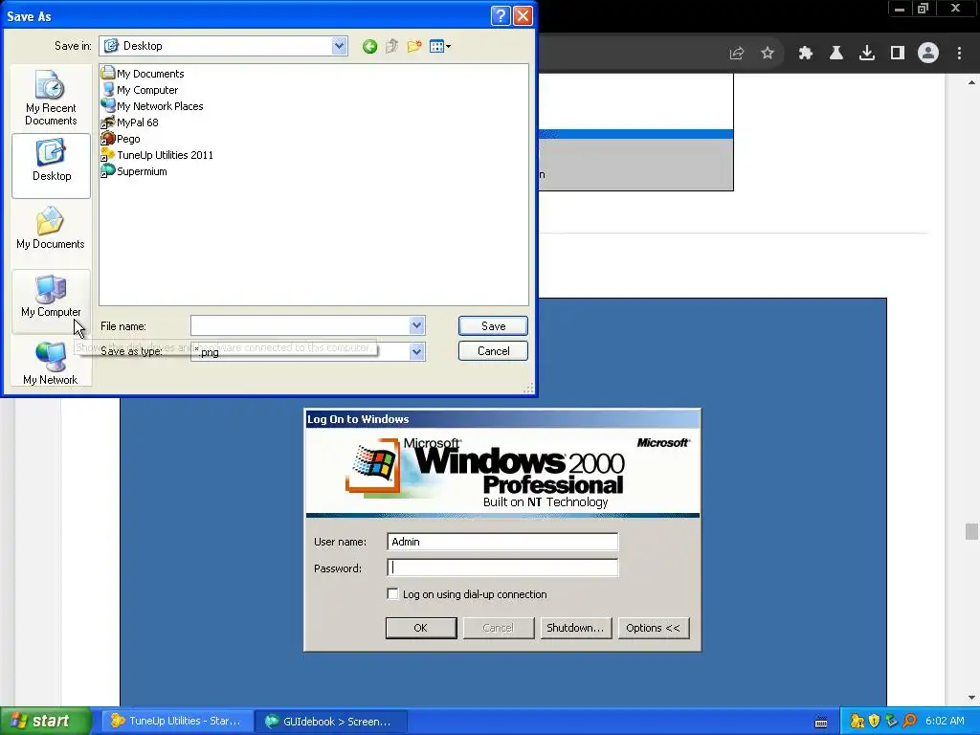Image resolution: width=980 pixels, height=735 pixels.
Task: Open browser downloads icon
Action: (x=867, y=54)
